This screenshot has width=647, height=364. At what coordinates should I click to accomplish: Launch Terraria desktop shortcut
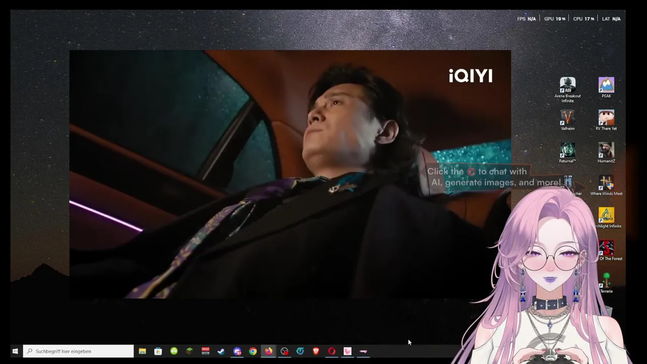[x=607, y=283]
